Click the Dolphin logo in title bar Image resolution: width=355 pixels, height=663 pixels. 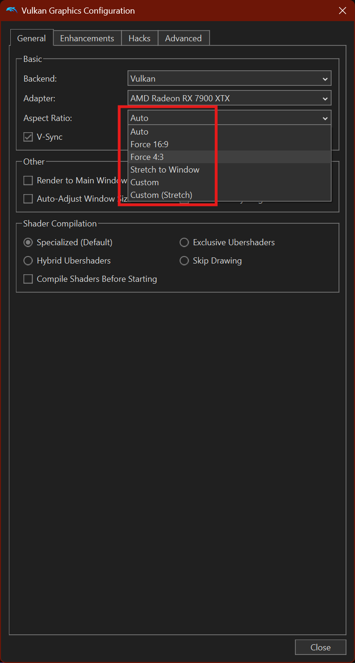coord(12,10)
